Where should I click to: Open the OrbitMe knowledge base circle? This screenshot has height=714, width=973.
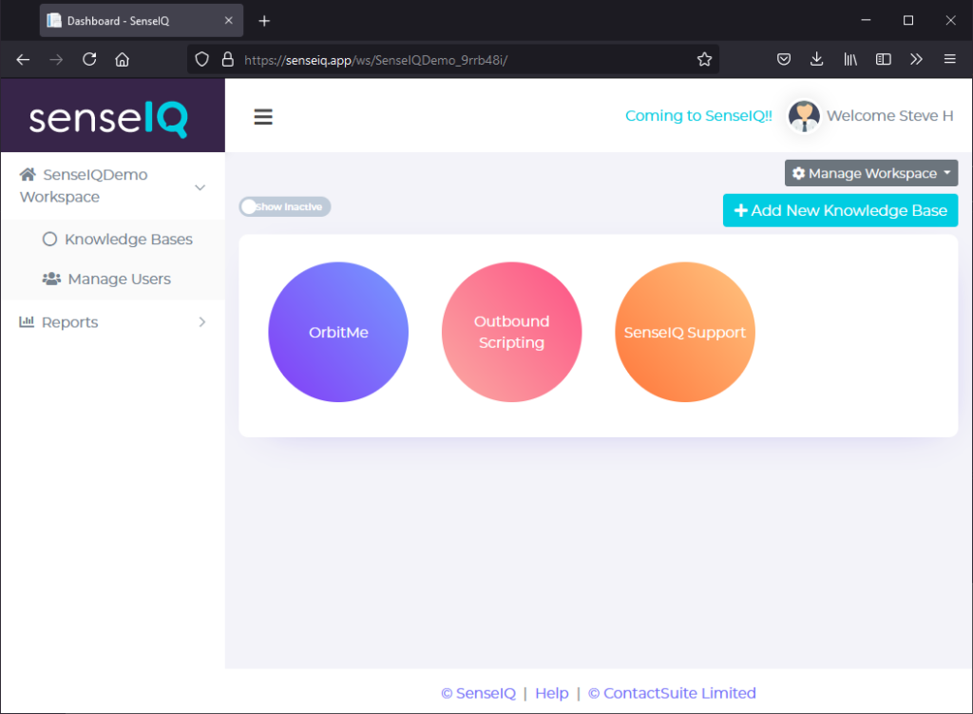(338, 332)
